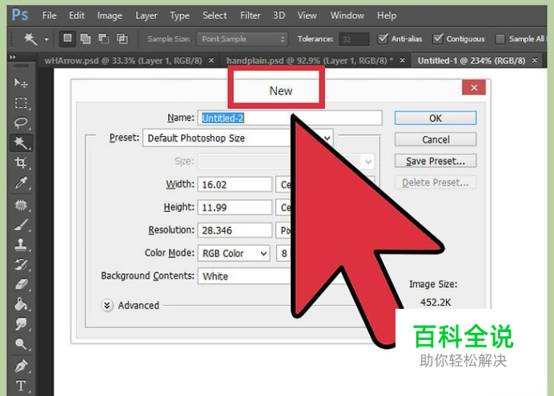Open Magic Wand tool preset picker
This screenshot has height=396, width=554.
46,39
